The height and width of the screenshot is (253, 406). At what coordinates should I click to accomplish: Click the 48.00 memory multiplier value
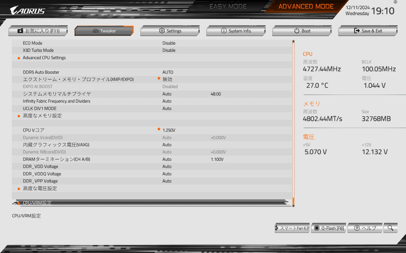point(216,94)
